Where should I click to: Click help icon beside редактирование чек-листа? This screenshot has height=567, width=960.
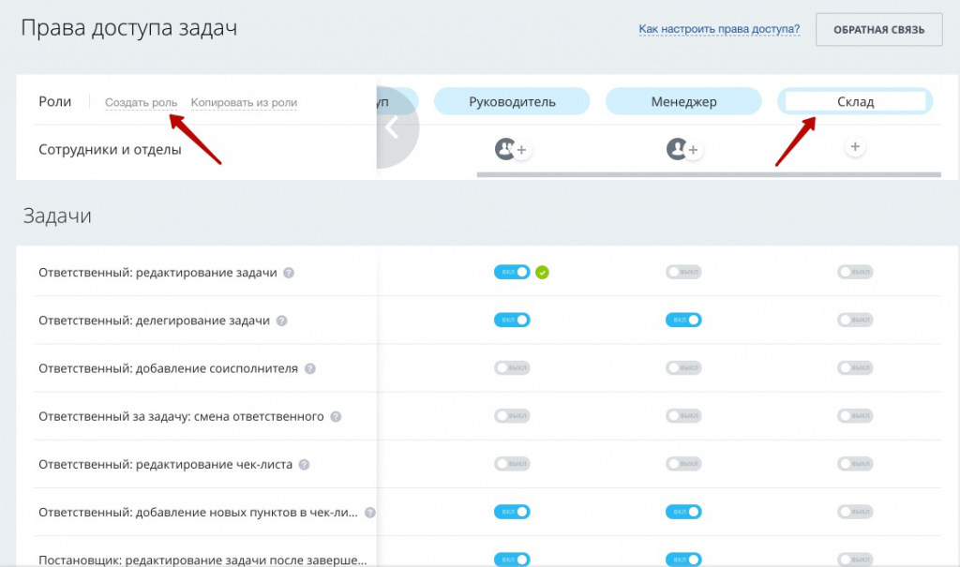click(304, 465)
